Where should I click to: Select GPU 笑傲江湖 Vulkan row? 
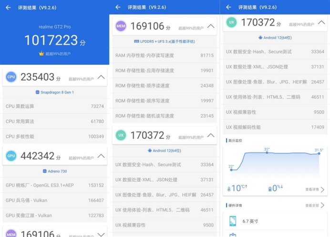pyautogui.click(x=55, y=216)
